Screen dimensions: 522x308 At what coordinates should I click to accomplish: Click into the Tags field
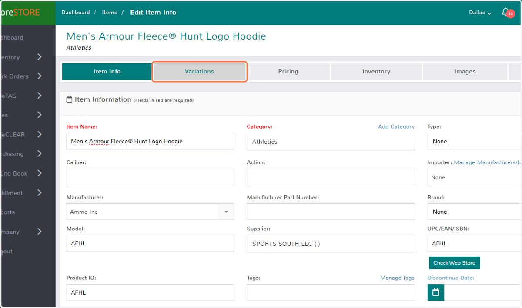pos(331,292)
